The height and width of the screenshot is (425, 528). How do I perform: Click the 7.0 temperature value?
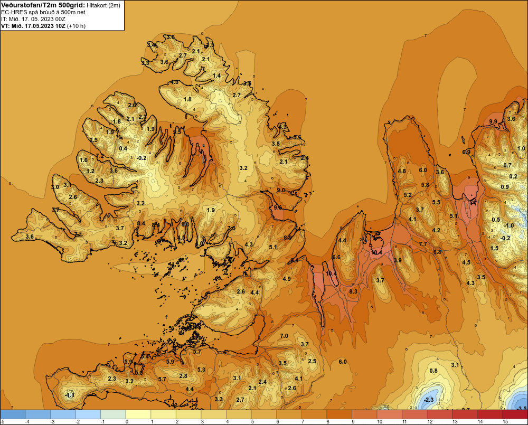pos(284,336)
